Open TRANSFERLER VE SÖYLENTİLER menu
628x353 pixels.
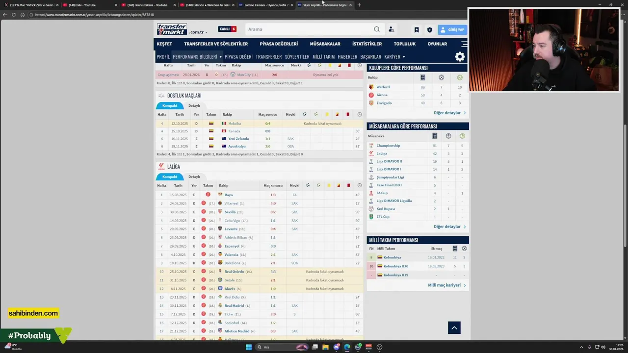pos(216,44)
